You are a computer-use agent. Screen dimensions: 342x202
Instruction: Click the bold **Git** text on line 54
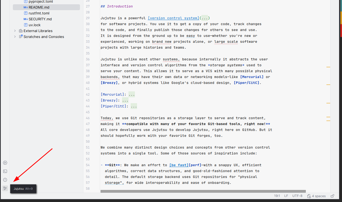[x=112, y=165]
